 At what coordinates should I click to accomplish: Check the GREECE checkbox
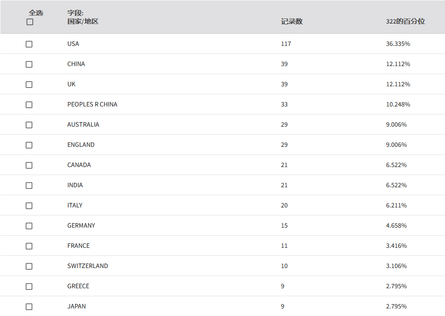(x=29, y=286)
